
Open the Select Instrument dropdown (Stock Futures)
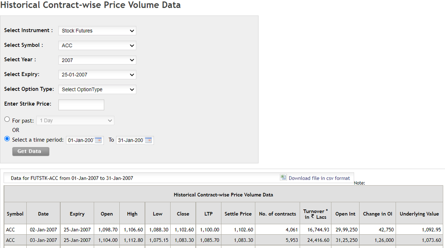pyautogui.click(x=97, y=31)
